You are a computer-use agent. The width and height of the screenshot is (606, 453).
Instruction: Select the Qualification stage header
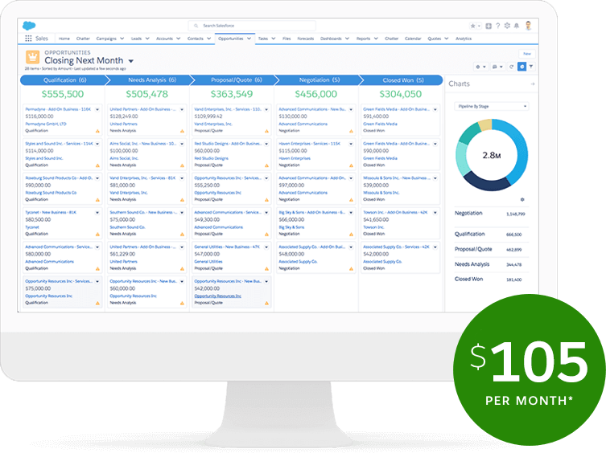pos(64,80)
